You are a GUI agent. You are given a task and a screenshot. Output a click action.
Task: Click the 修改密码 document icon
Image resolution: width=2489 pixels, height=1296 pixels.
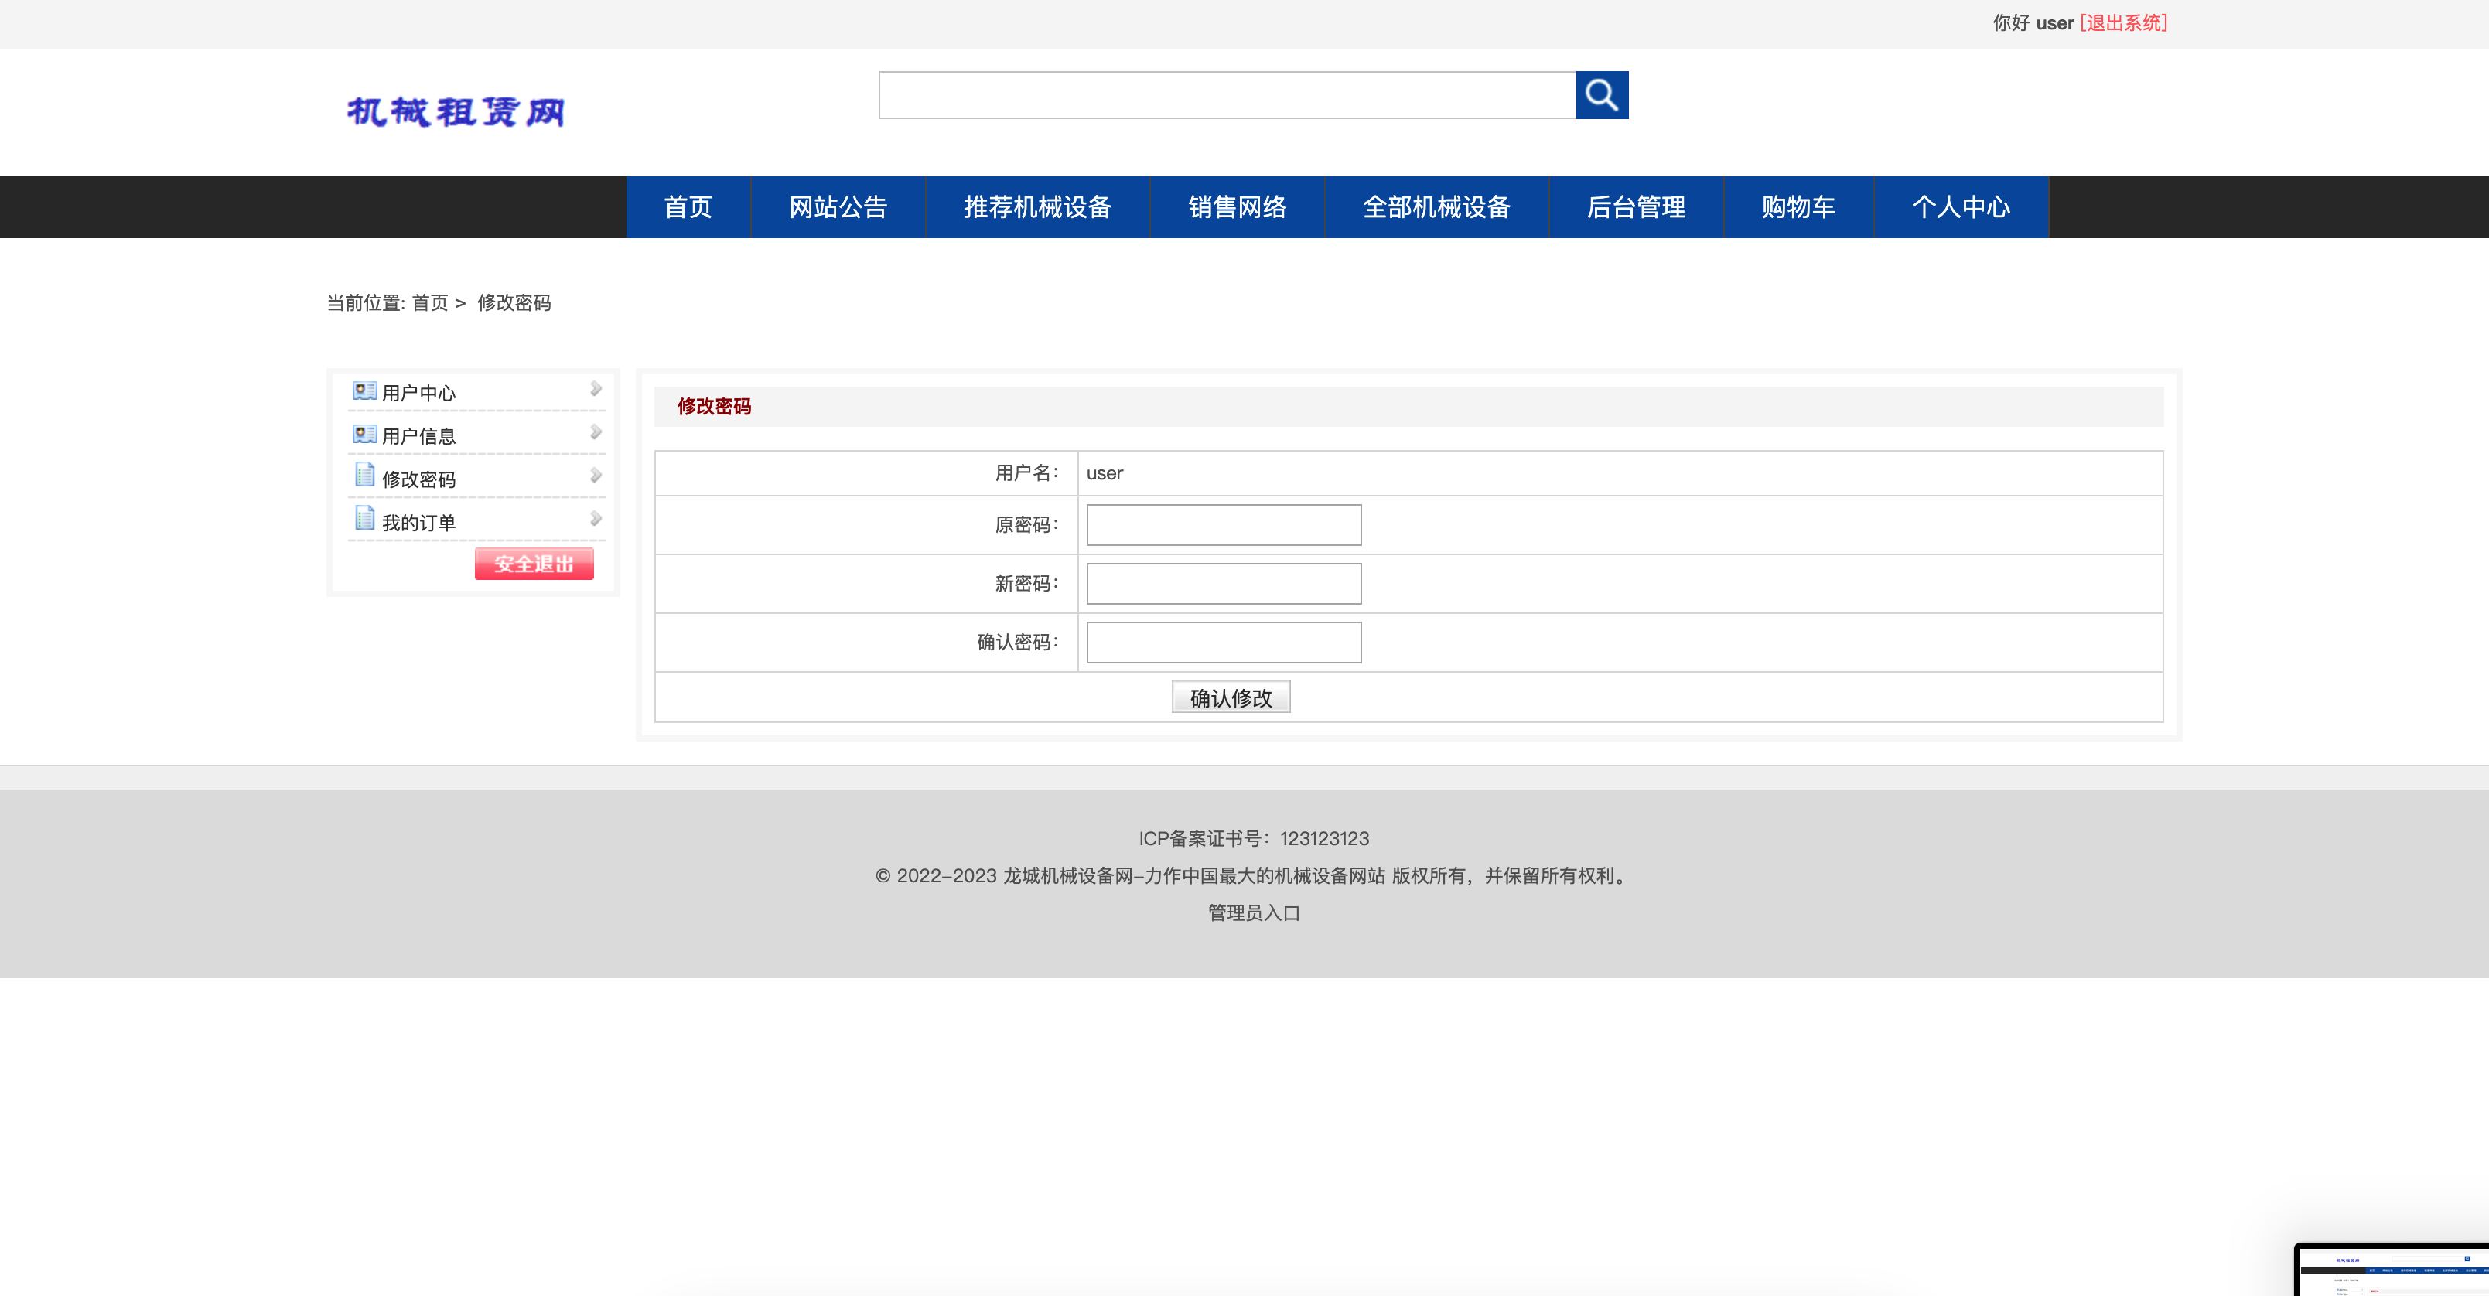pos(364,475)
